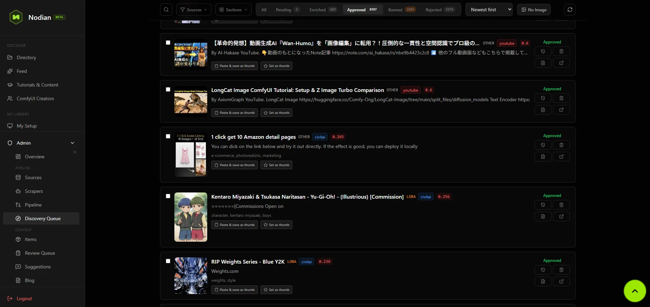Image resolution: width=650 pixels, height=307 pixels.
Task: Open external link for Kentaro Miyazaki LoRA
Action: [x=561, y=216]
